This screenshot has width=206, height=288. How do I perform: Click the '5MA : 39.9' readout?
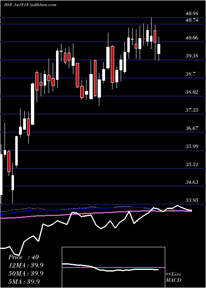(24, 281)
